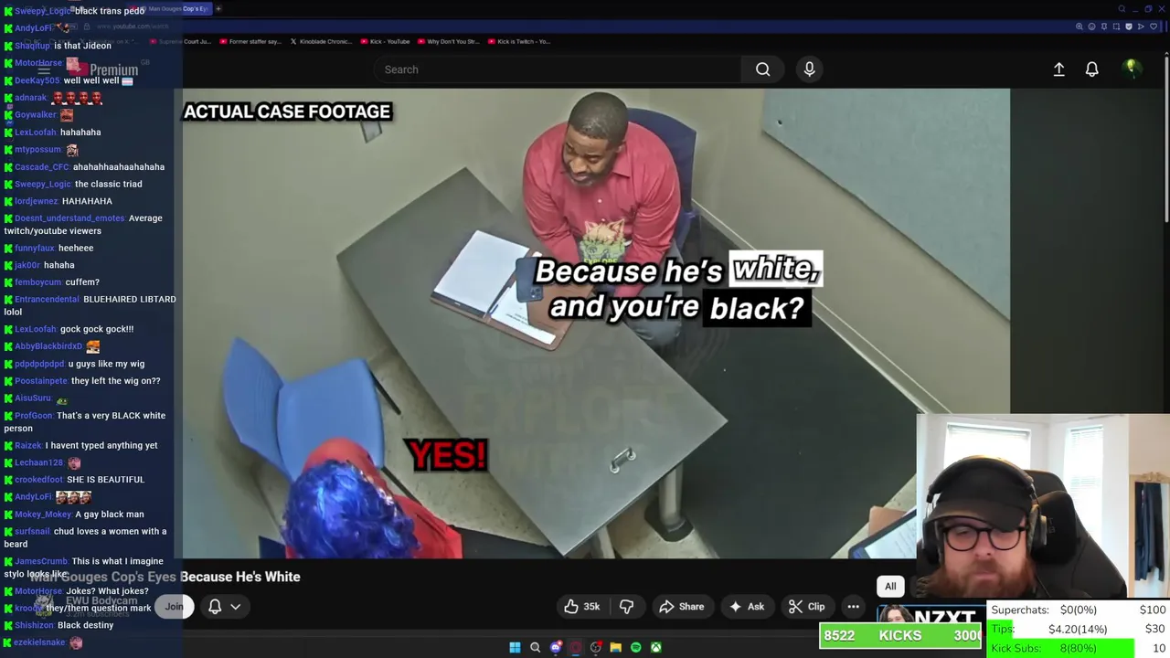This screenshot has height=658, width=1170.
Task: Open taskbar Search magnifier icon
Action: (x=536, y=647)
